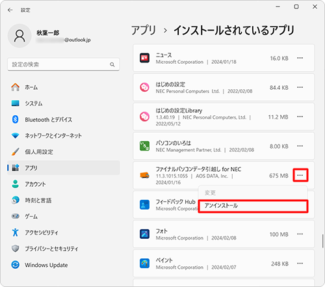Click the インストールされているアプリ heading
325x287 pixels.
(234, 30)
